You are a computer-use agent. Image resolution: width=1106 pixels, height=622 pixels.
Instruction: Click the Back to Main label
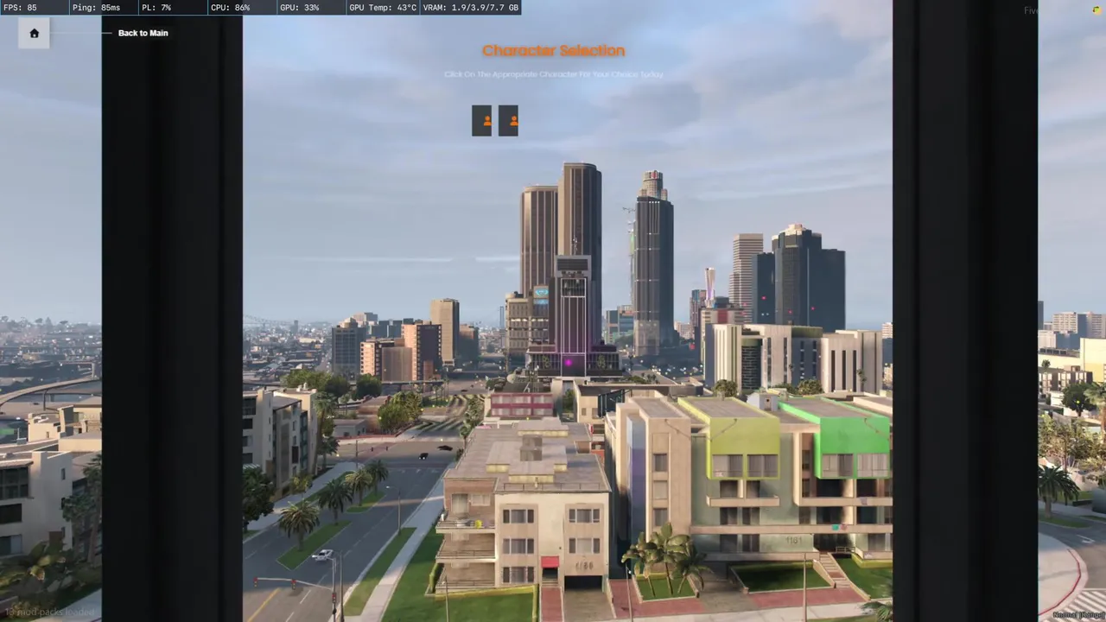point(143,33)
